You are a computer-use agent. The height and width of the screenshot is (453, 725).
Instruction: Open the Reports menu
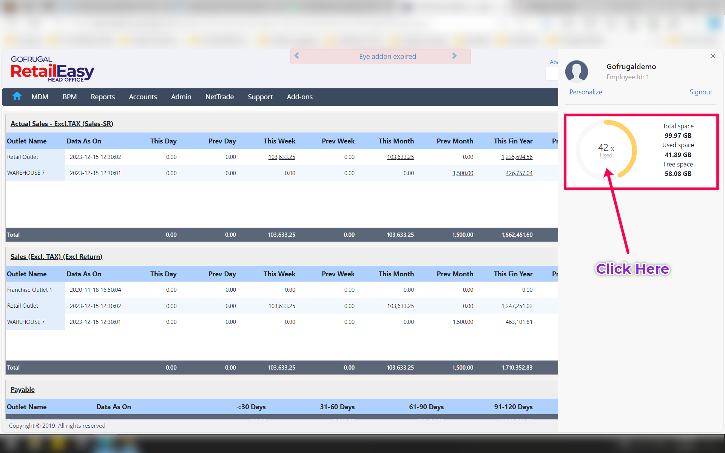[103, 97]
